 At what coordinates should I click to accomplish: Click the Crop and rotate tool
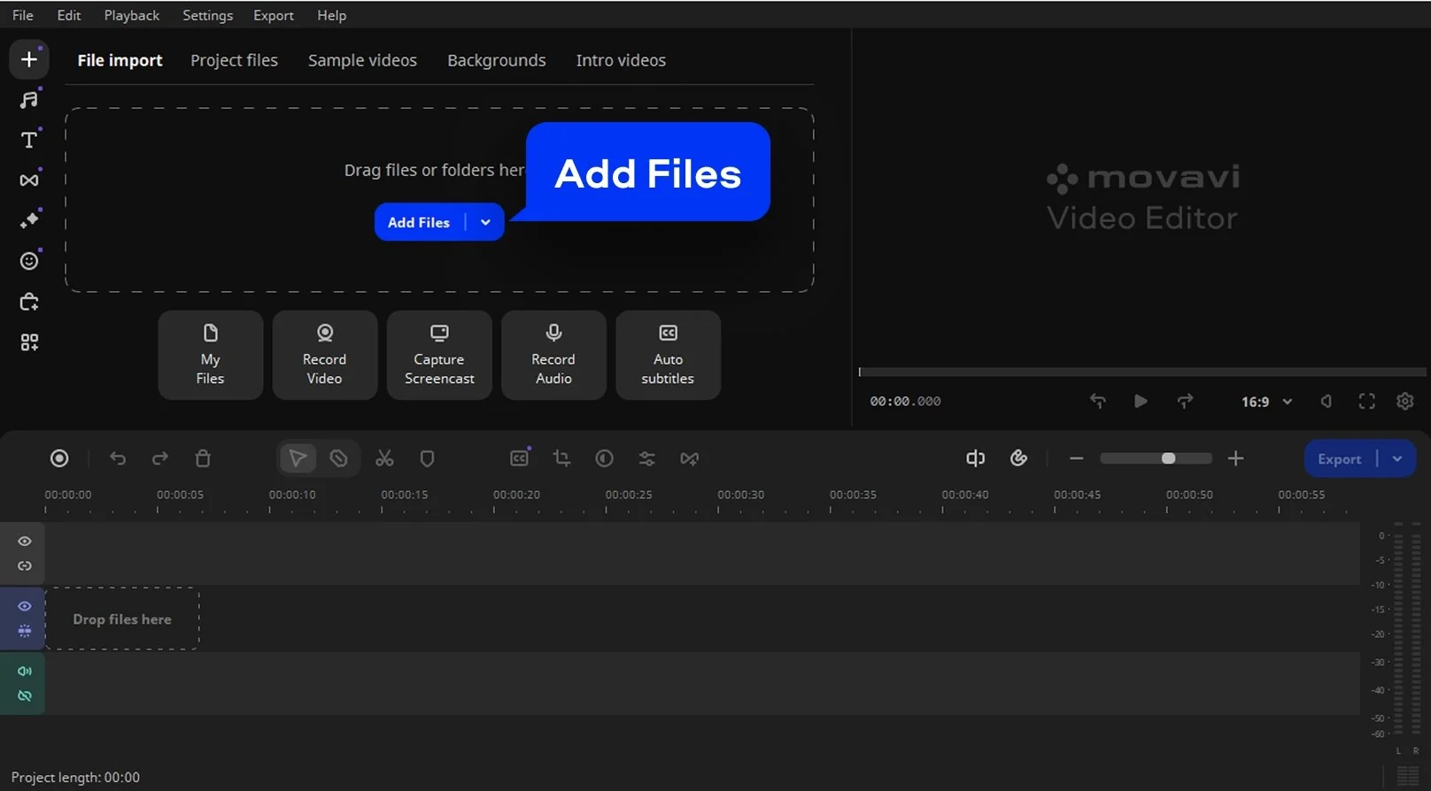pyautogui.click(x=561, y=458)
